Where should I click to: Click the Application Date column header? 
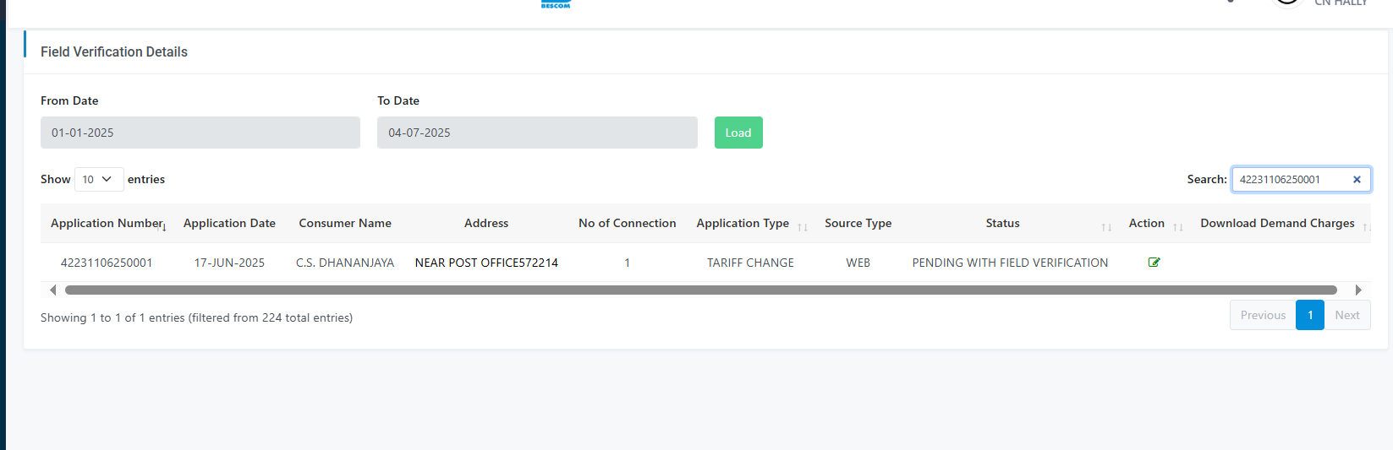tap(229, 224)
